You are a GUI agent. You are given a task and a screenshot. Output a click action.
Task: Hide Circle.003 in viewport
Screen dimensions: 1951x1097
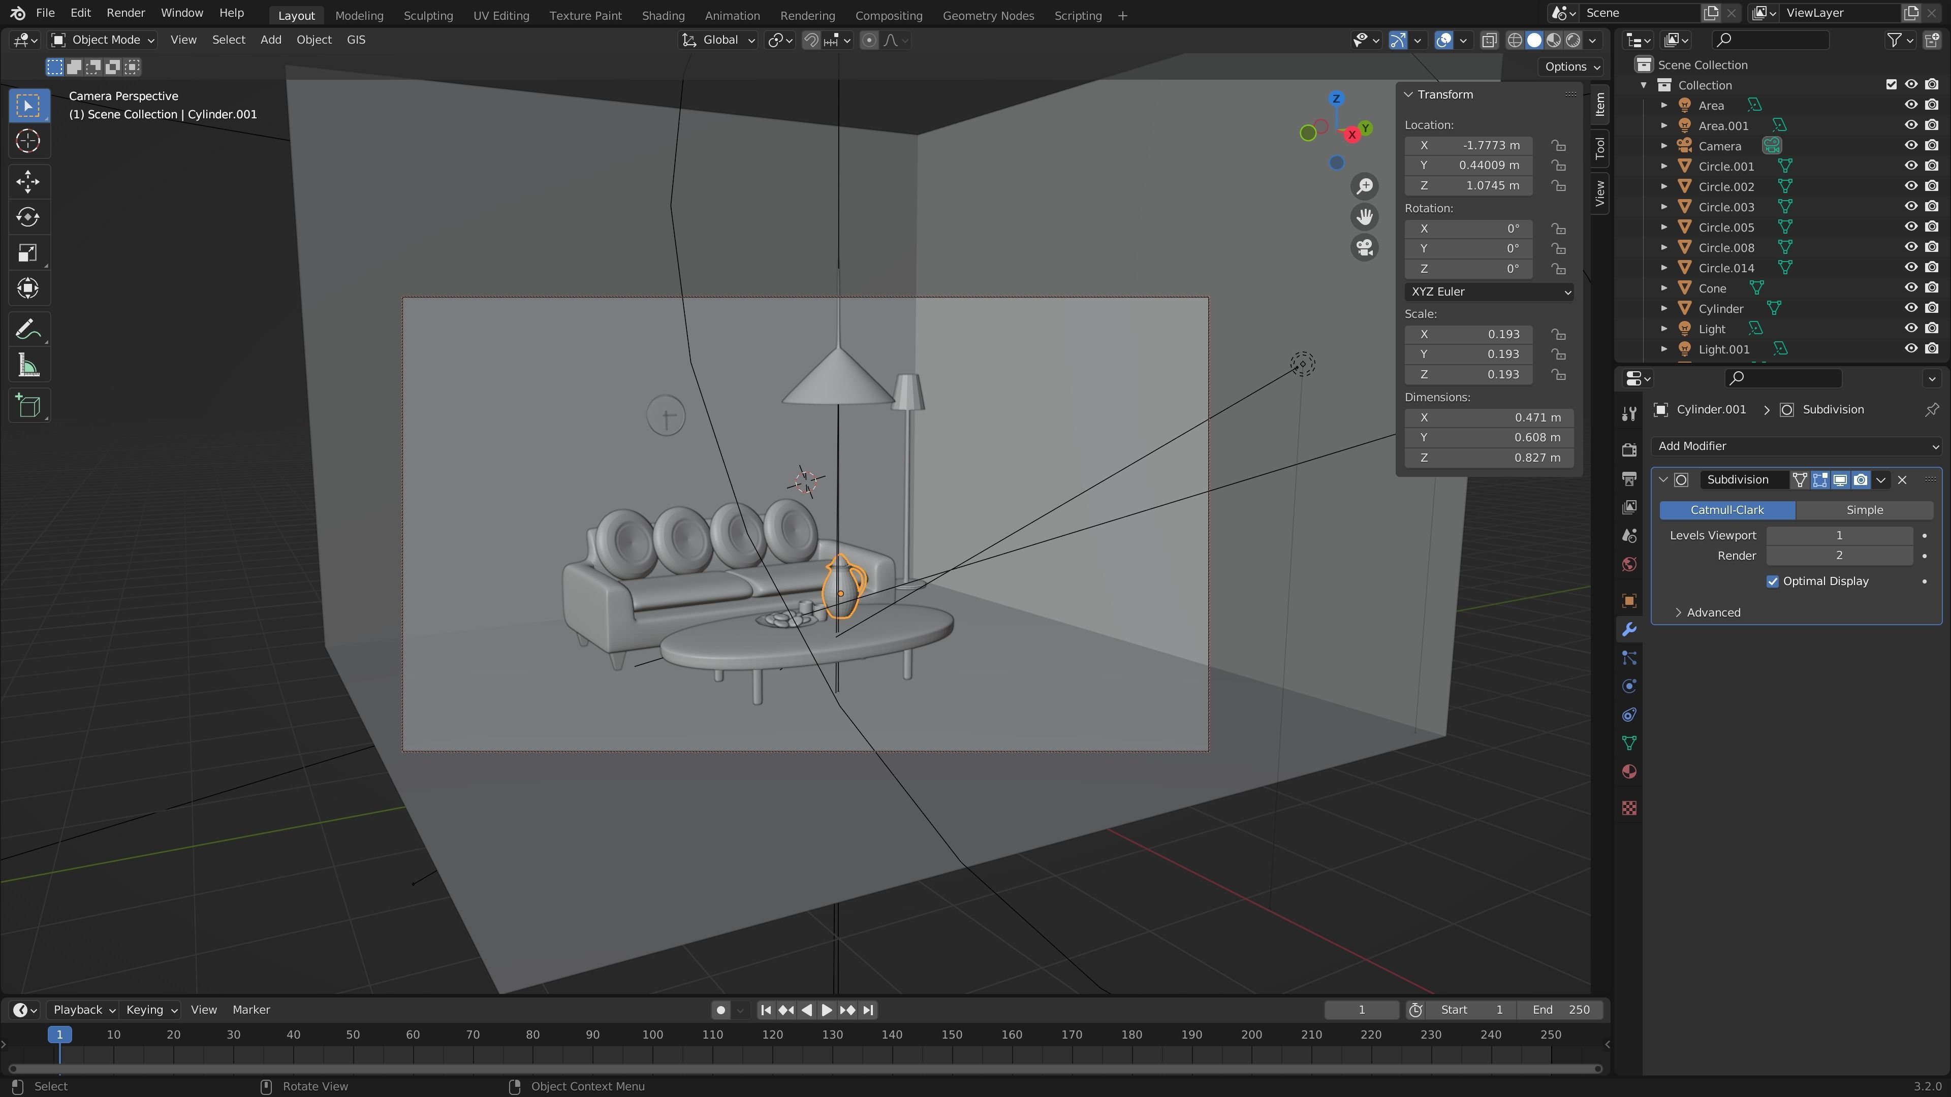1911,207
